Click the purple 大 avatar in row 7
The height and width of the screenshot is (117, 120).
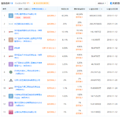pos(11,64)
